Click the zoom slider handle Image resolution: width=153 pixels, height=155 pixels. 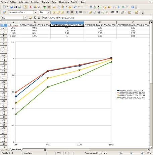coord(132,153)
